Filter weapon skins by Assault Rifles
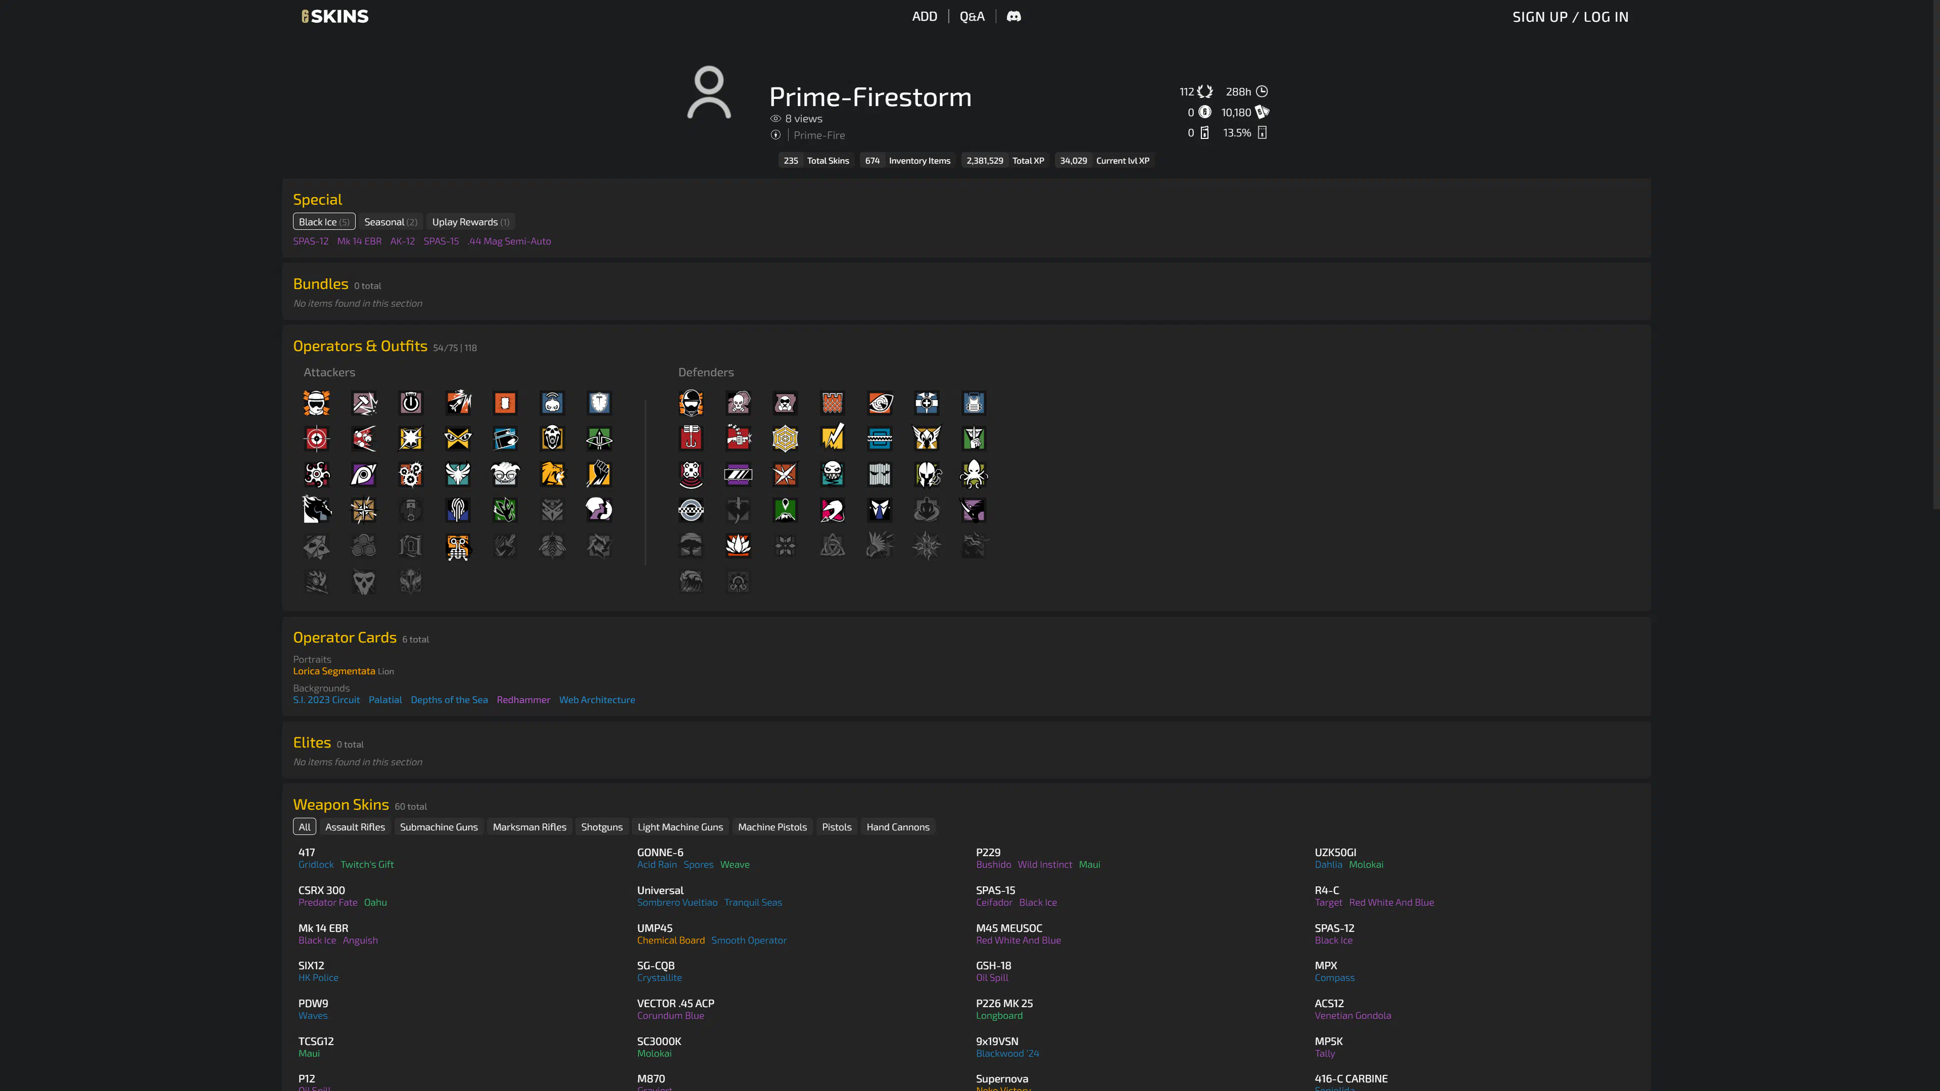 tap(355, 827)
